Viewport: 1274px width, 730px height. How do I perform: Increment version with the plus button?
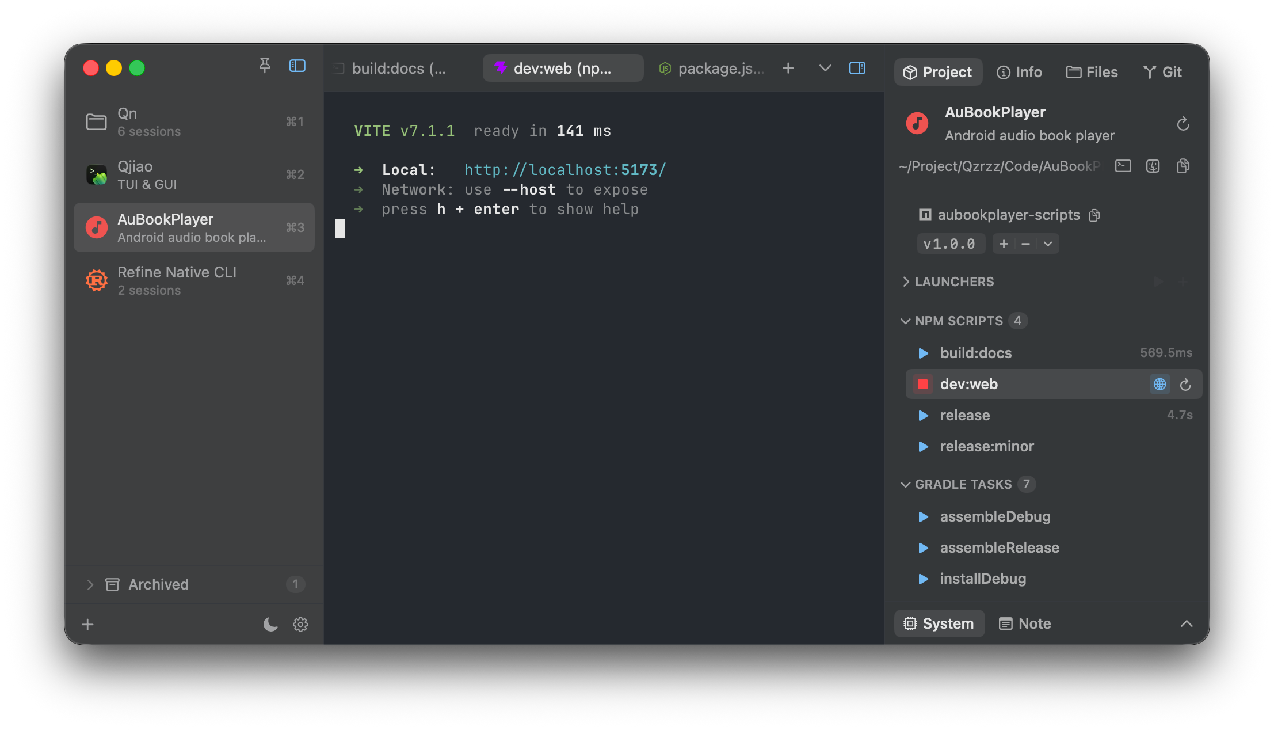(x=1004, y=244)
